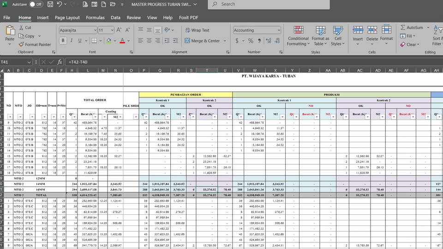Click the Orientation text angle icon

click(x=167, y=30)
